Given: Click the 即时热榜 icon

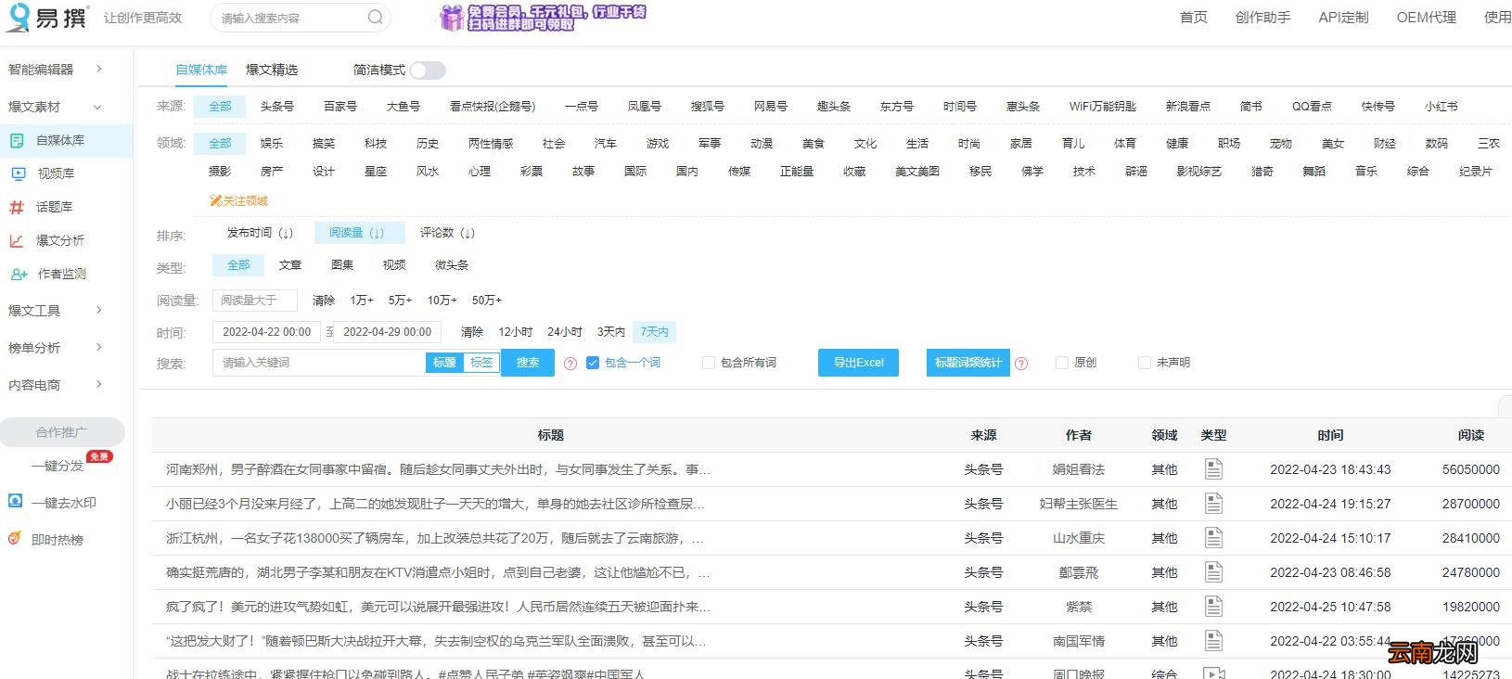Looking at the screenshot, I should click(x=15, y=538).
